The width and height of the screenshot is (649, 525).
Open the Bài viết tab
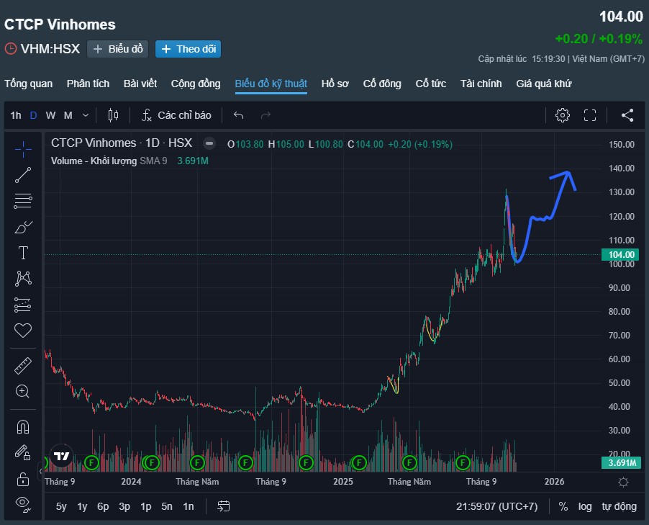click(x=140, y=84)
